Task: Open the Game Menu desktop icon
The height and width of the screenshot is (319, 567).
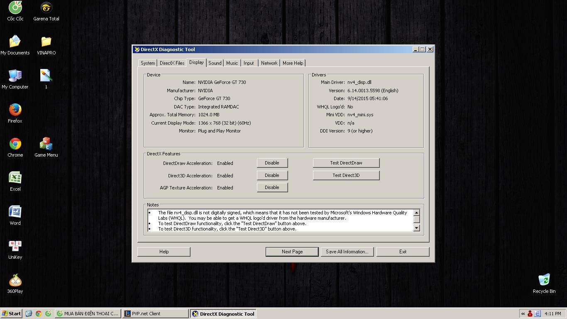Action: point(46,144)
